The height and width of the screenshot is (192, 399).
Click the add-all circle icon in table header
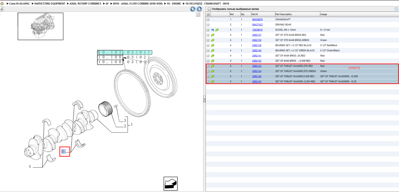tap(208, 14)
